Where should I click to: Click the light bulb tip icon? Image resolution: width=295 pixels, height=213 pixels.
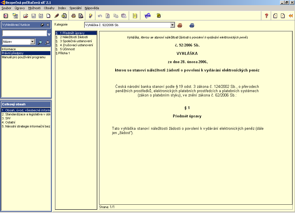coord(90,16)
